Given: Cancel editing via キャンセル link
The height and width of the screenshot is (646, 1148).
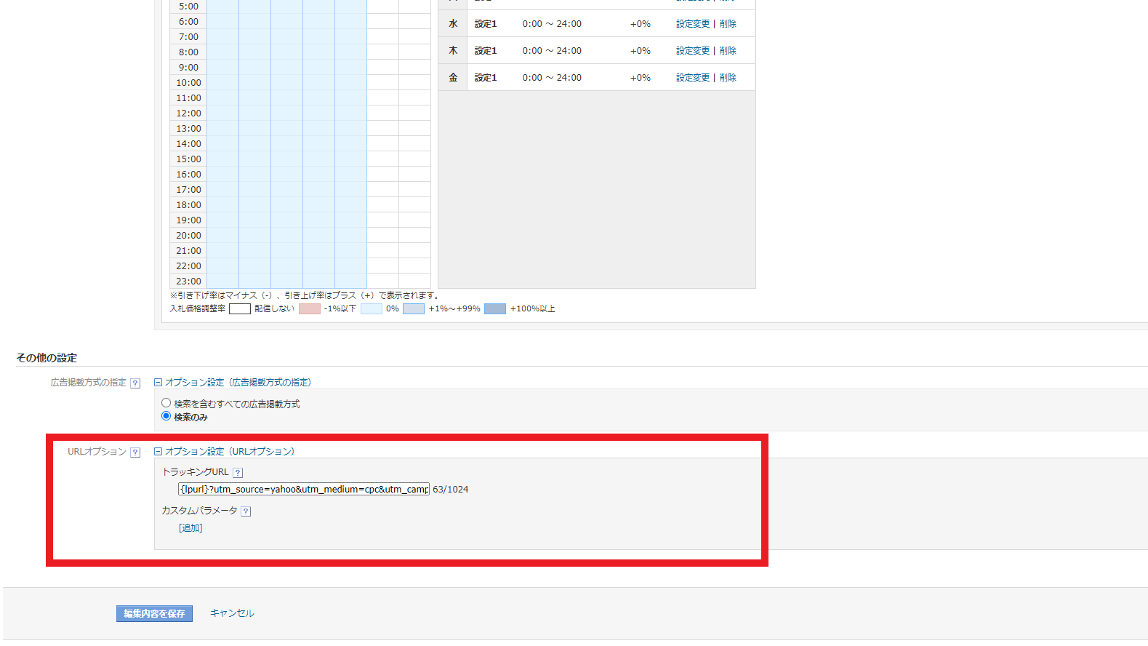Looking at the screenshot, I should (232, 613).
